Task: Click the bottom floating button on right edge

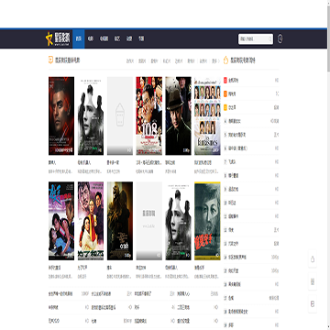Action: click(x=313, y=304)
